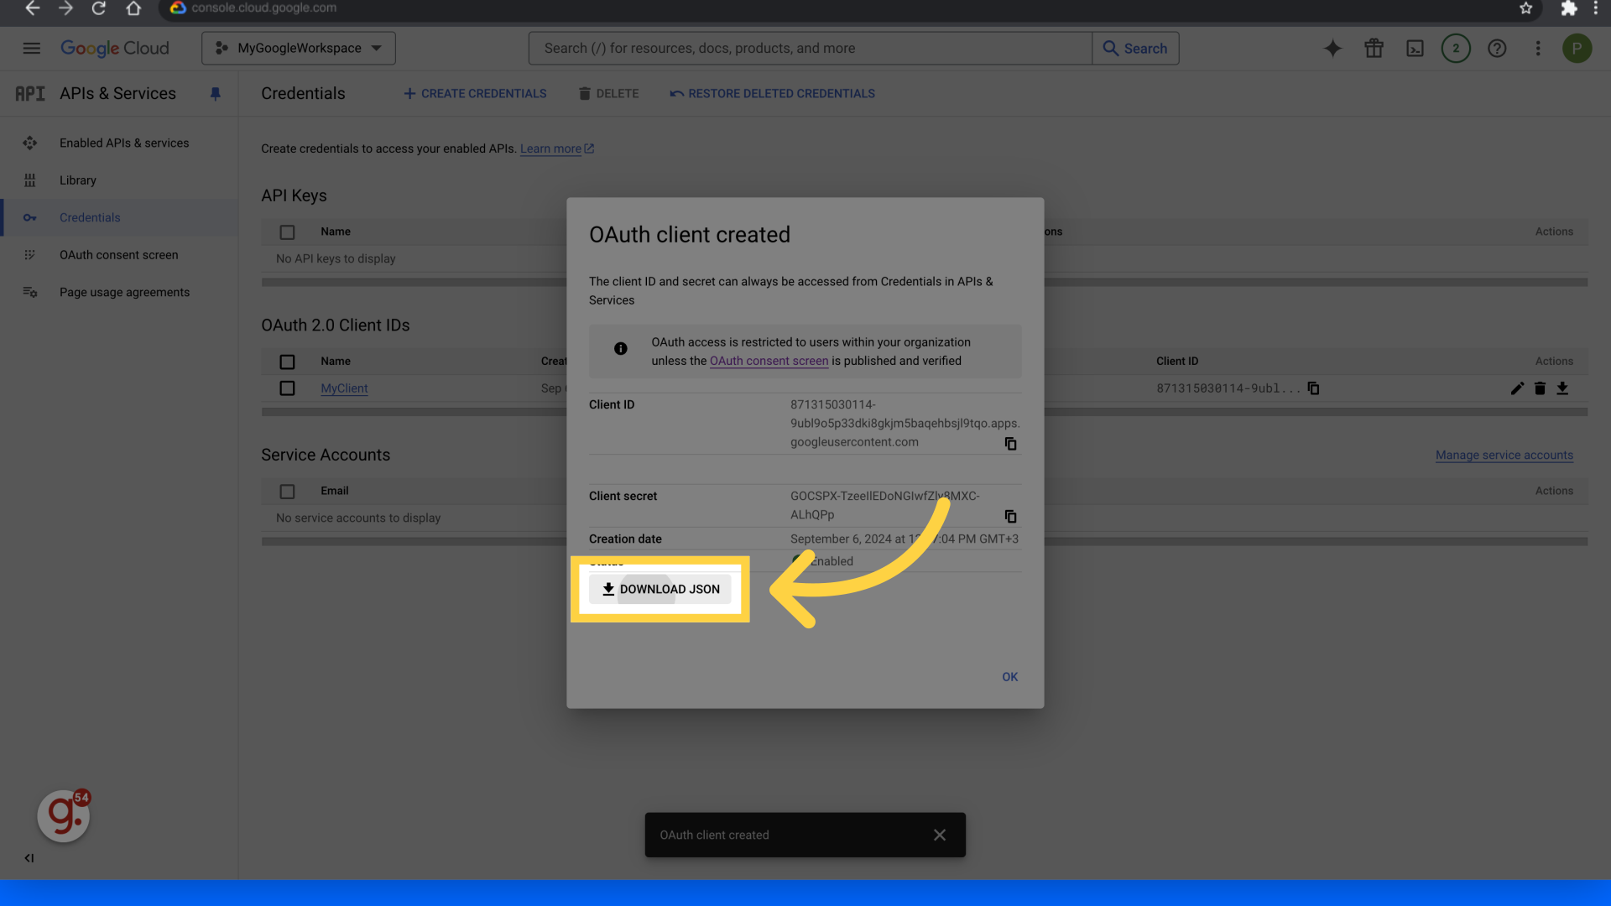Click RESTORE DELETED CREDENTIALS

tap(773, 94)
